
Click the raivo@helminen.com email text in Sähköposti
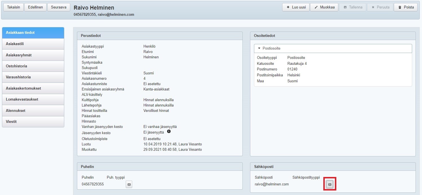point(271,184)
